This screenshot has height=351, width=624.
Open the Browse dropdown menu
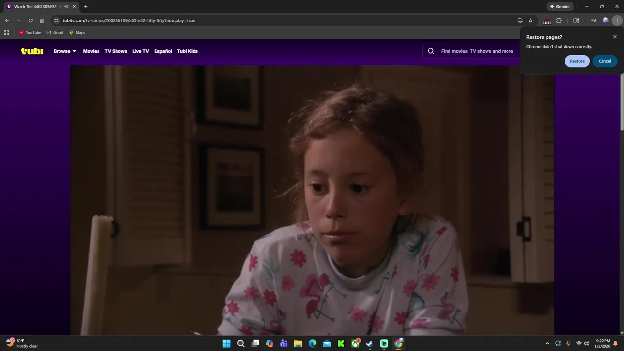tap(64, 51)
